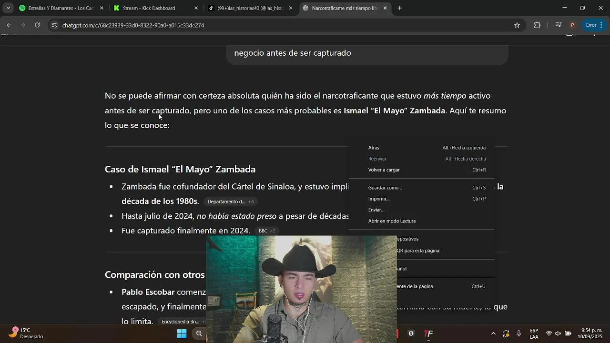The image size is (610, 343).
Task: Select Abrir en modo Lectura
Action: point(422,221)
